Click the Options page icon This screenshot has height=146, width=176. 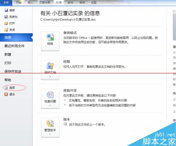click(6, 88)
